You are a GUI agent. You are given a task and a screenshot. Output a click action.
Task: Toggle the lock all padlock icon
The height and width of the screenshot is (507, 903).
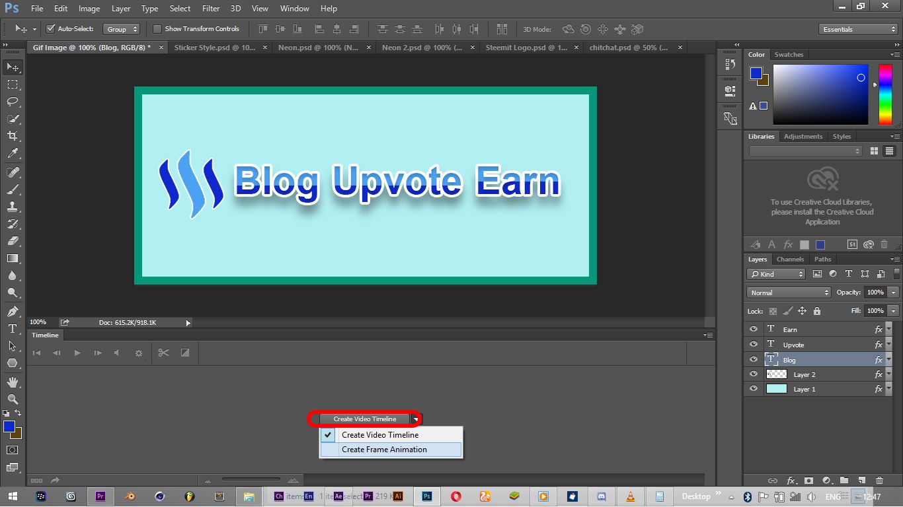click(817, 311)
